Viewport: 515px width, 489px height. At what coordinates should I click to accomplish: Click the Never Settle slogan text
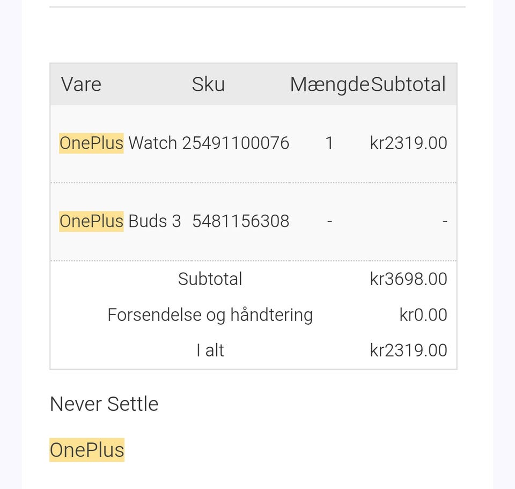104,404
